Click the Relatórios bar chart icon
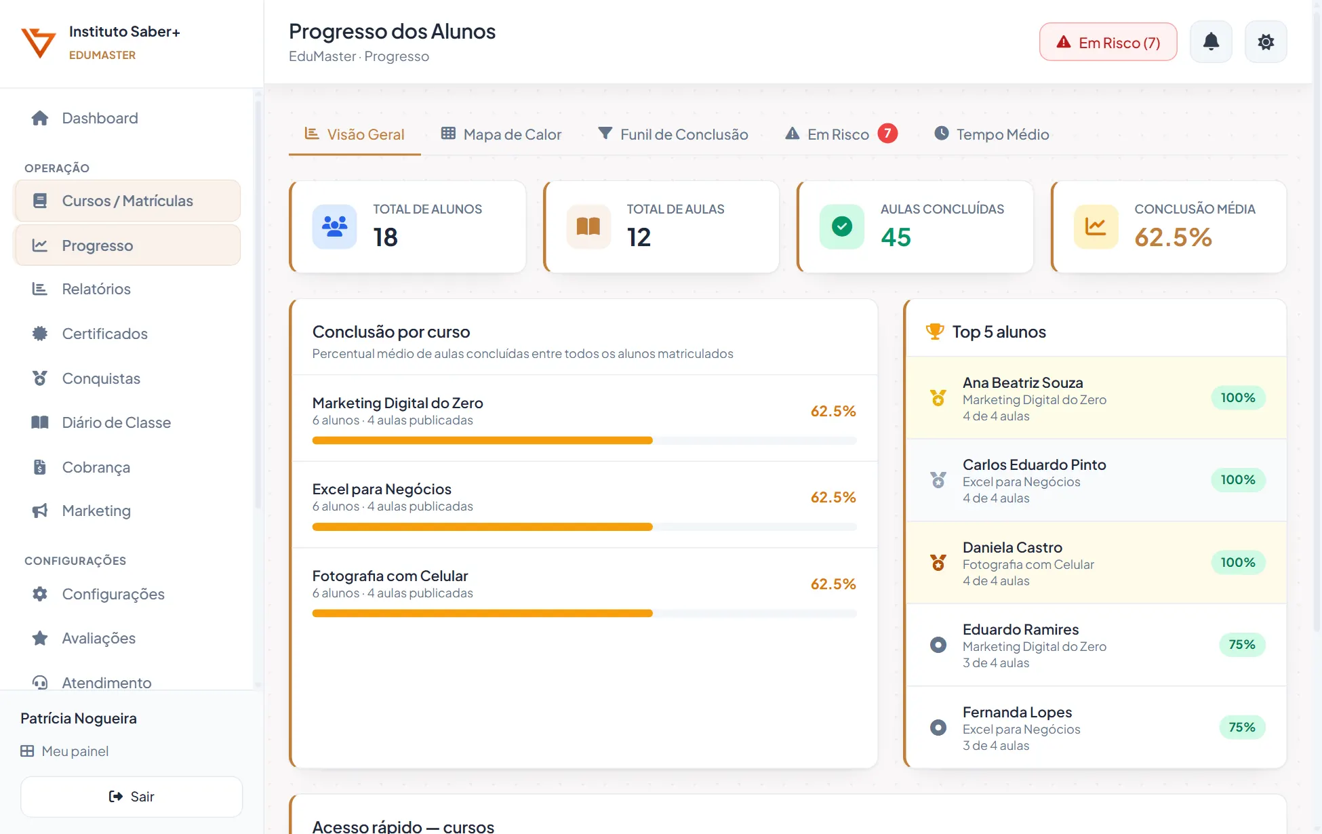Screen dimensions: 1322x834 (40, 289)
